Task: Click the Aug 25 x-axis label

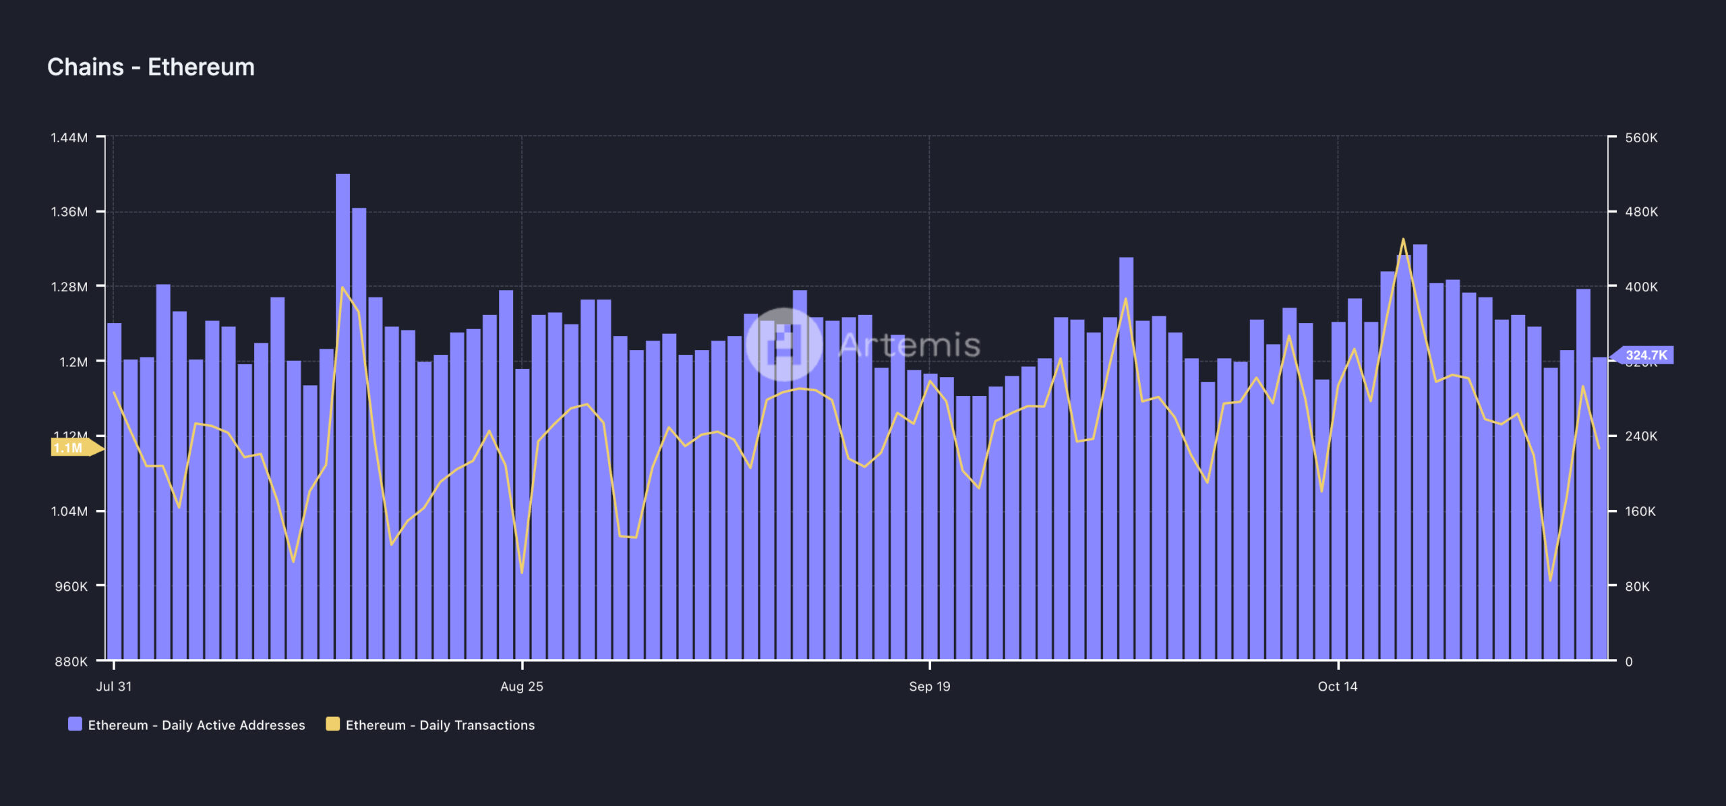Action: pyautogui.click(x=521, y=687)
